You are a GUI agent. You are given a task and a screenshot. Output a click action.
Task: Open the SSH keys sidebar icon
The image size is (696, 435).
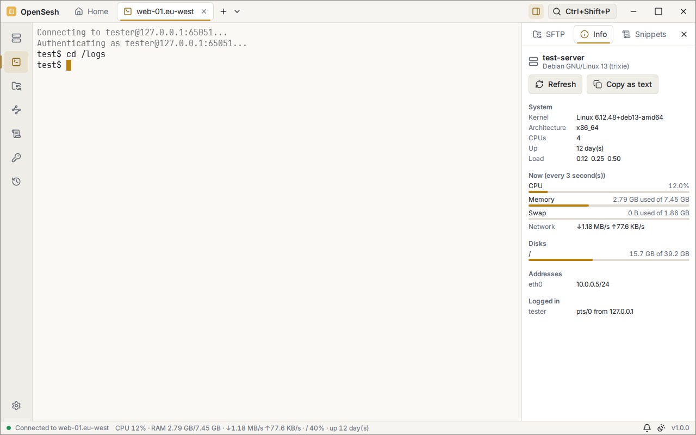point(16,158)
